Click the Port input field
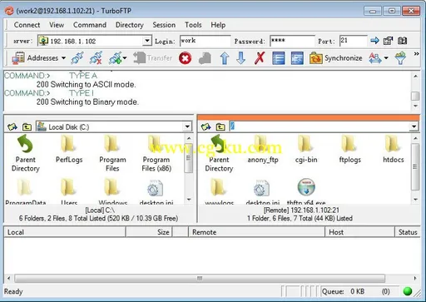 click(x=353, y=41)
